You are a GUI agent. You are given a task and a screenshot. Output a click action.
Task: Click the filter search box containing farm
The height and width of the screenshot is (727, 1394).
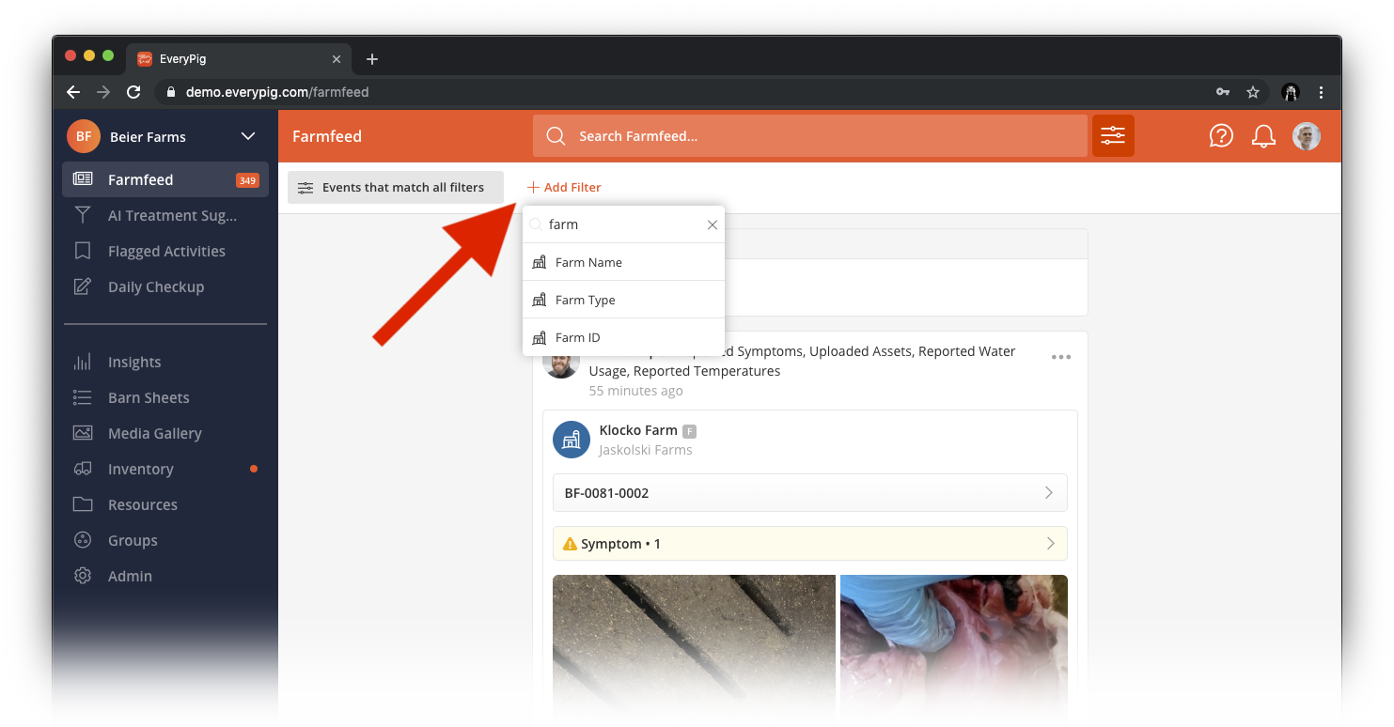[x=622, y=224]
